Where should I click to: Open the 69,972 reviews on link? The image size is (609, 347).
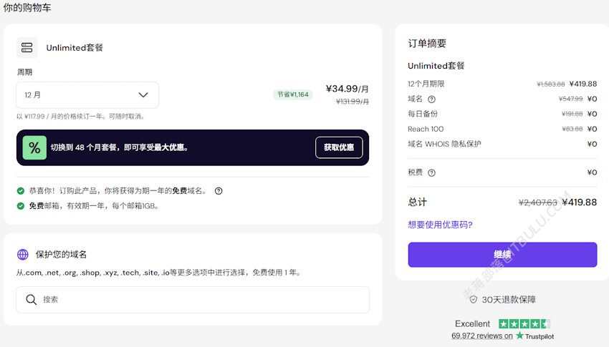[482, 336]
